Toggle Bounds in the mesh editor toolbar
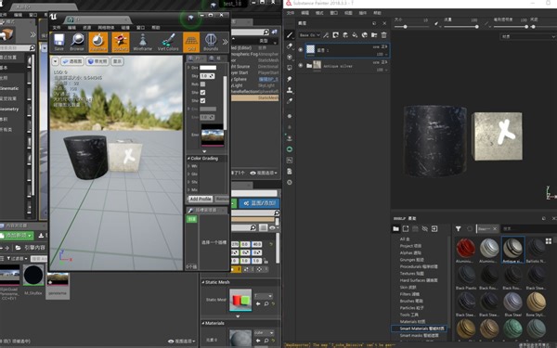The width and height of the screenshot is (557, 348). click(x=211, y=42)
